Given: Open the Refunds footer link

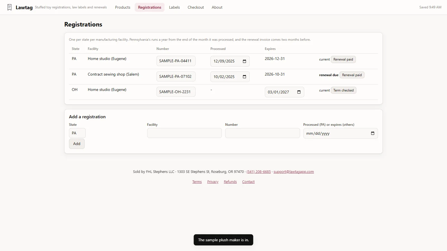Looking at the screenshot, I should pos(230,182).
